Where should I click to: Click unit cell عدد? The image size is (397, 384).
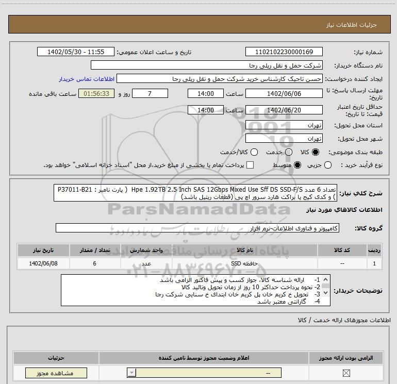146,263
